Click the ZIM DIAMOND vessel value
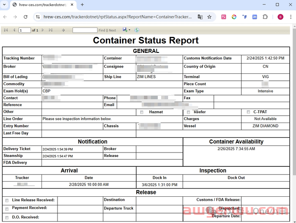 tap(266, 126)
